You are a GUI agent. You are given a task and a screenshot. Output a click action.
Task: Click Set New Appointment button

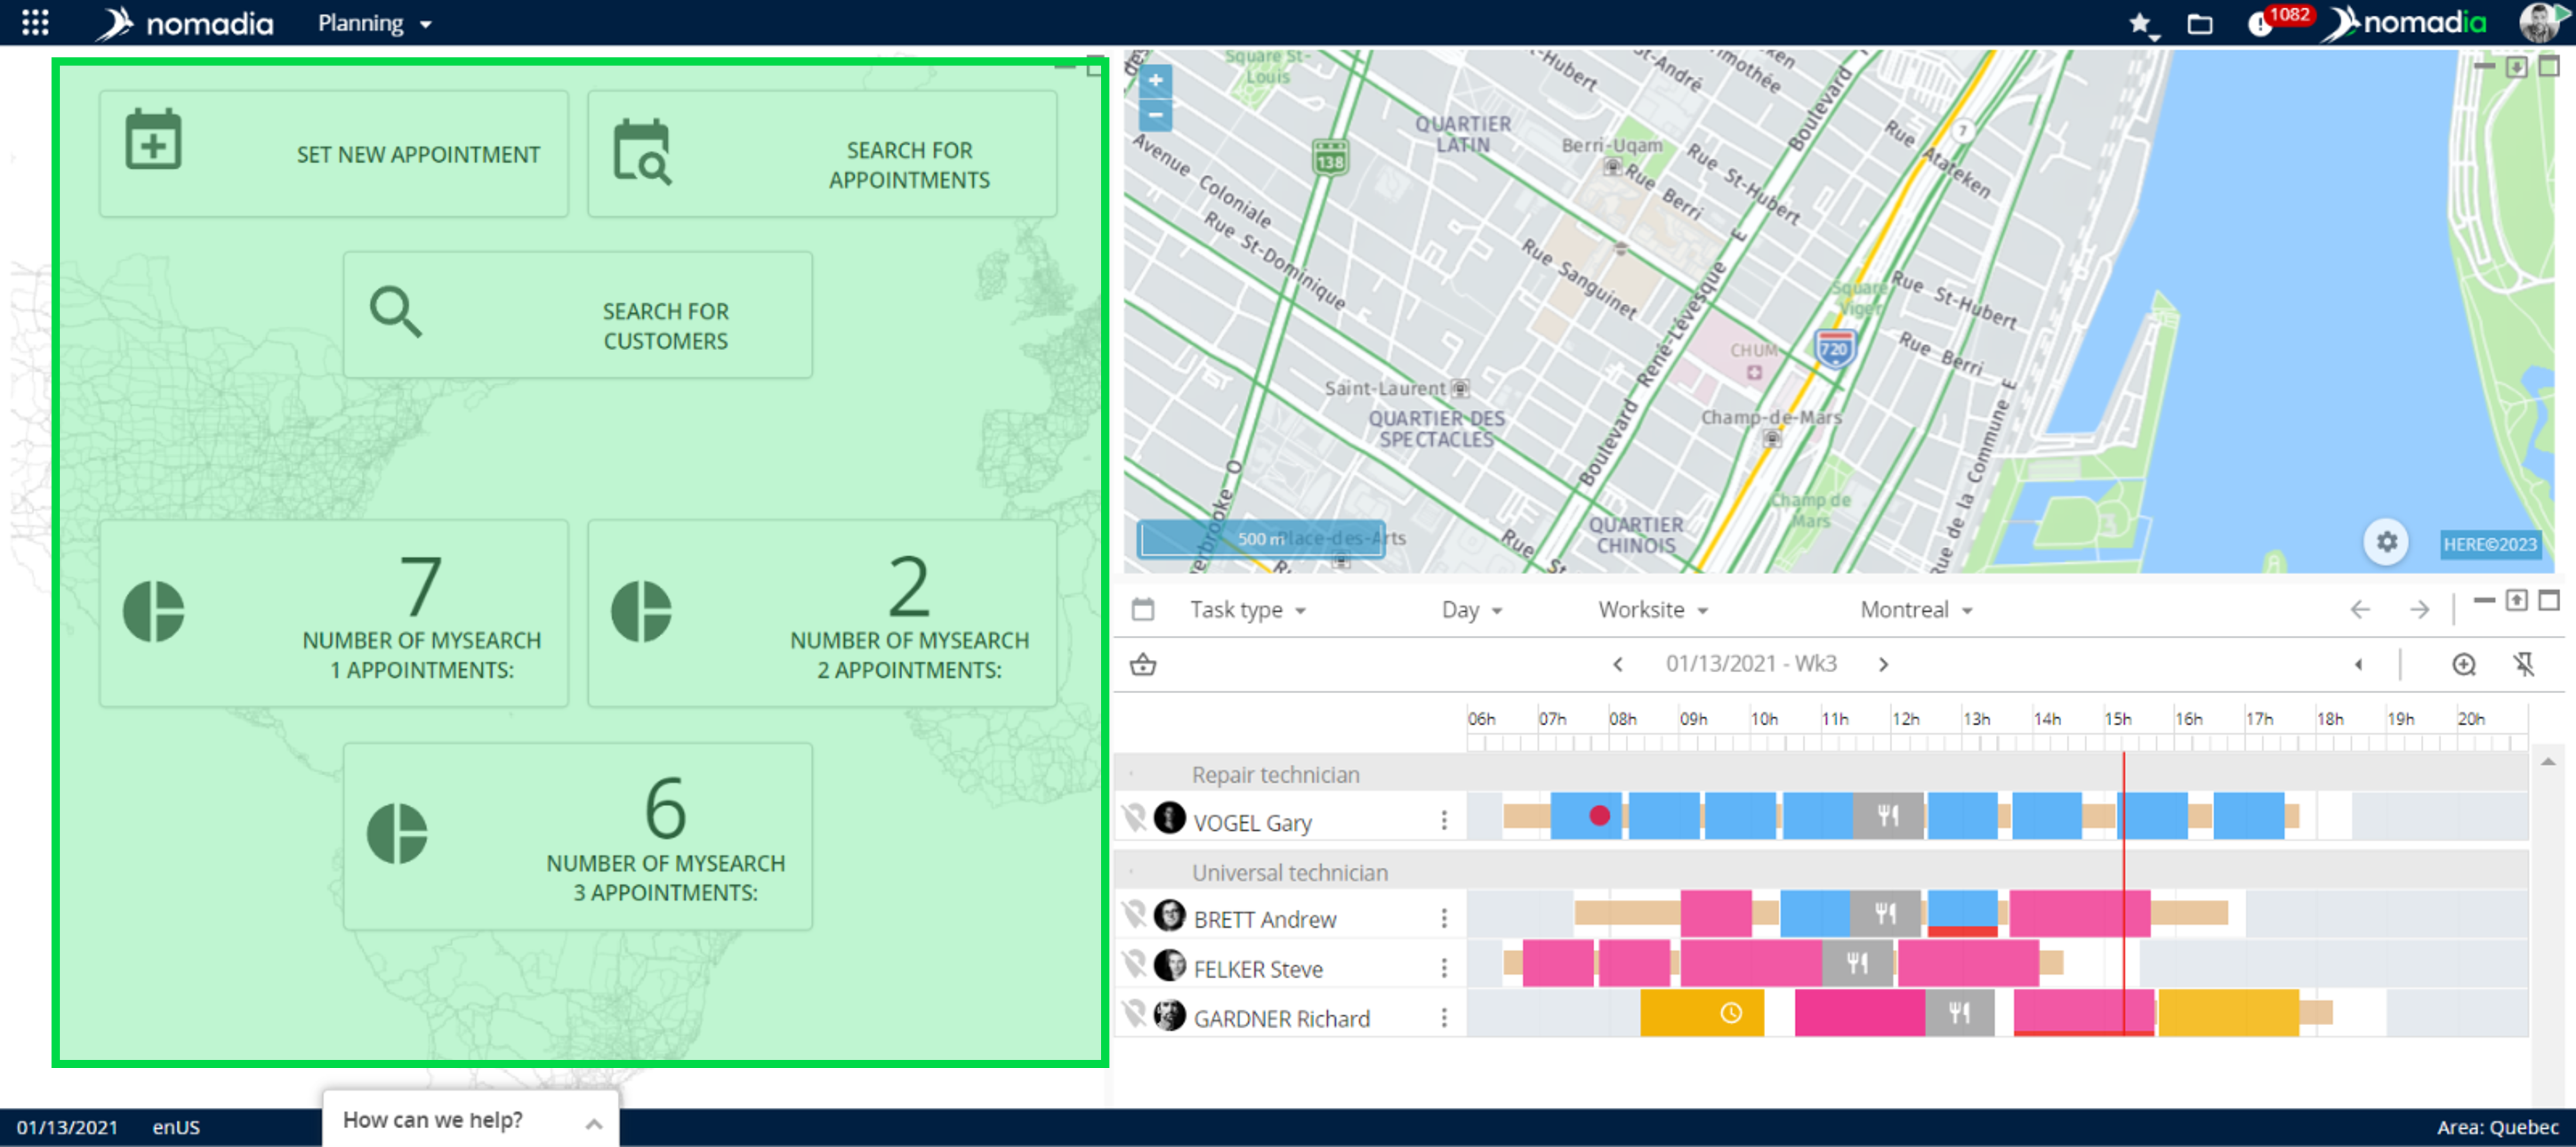point(334,154)
